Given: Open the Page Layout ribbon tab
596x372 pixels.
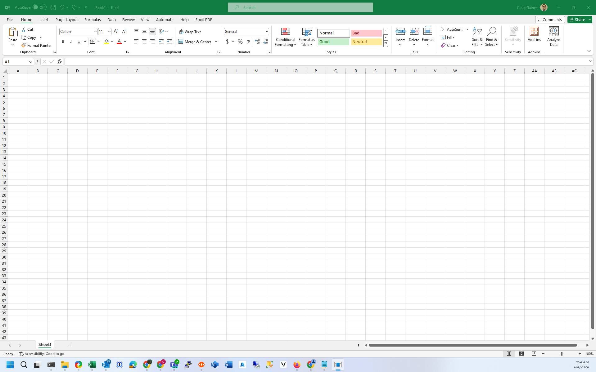Looking at the screenshot, I should (x=66, y=20).
